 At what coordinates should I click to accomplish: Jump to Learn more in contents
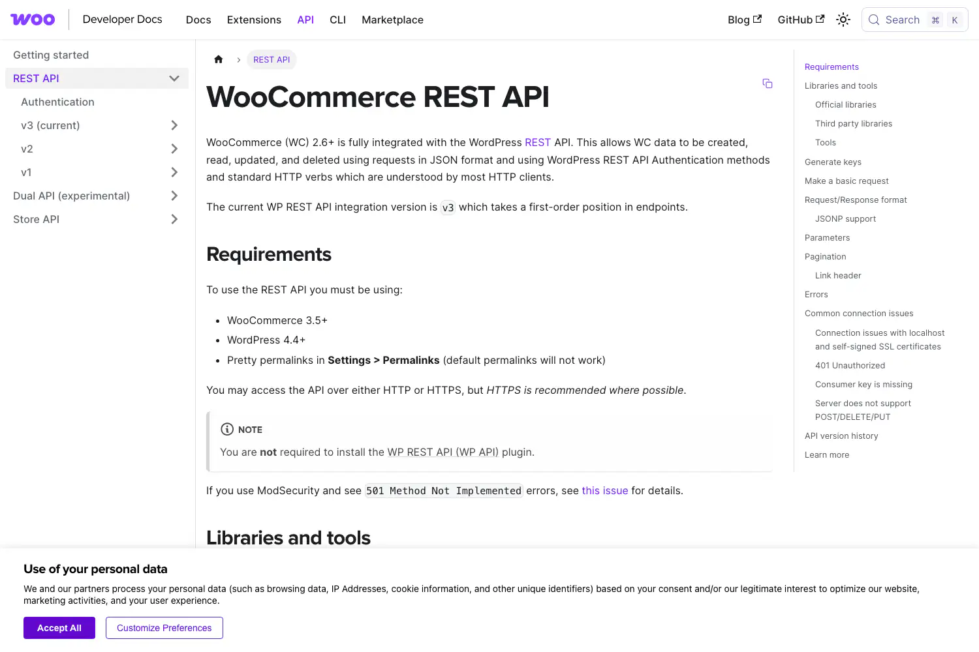tap(827, 454)
